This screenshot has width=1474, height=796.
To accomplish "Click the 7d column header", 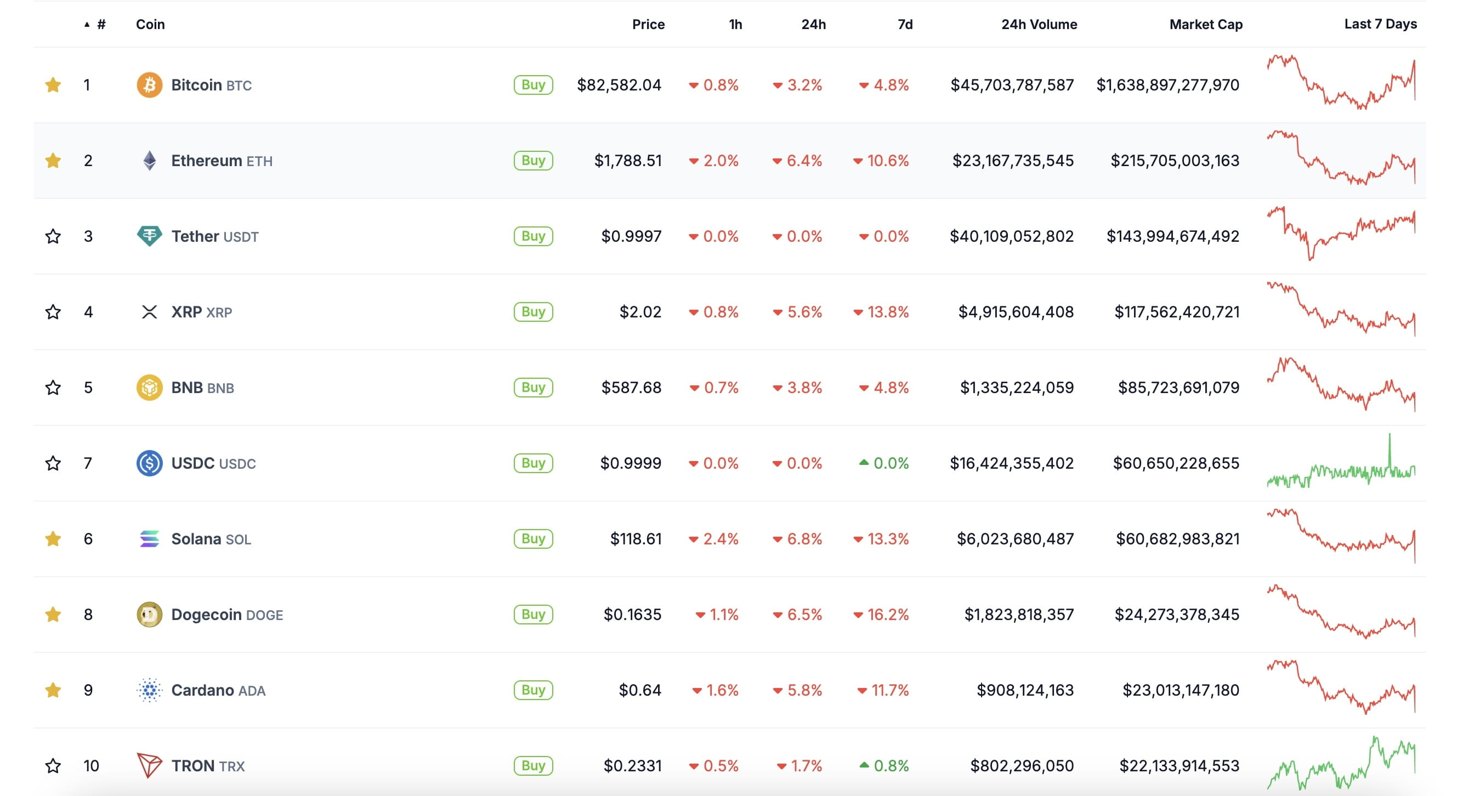I will point(904,24).
